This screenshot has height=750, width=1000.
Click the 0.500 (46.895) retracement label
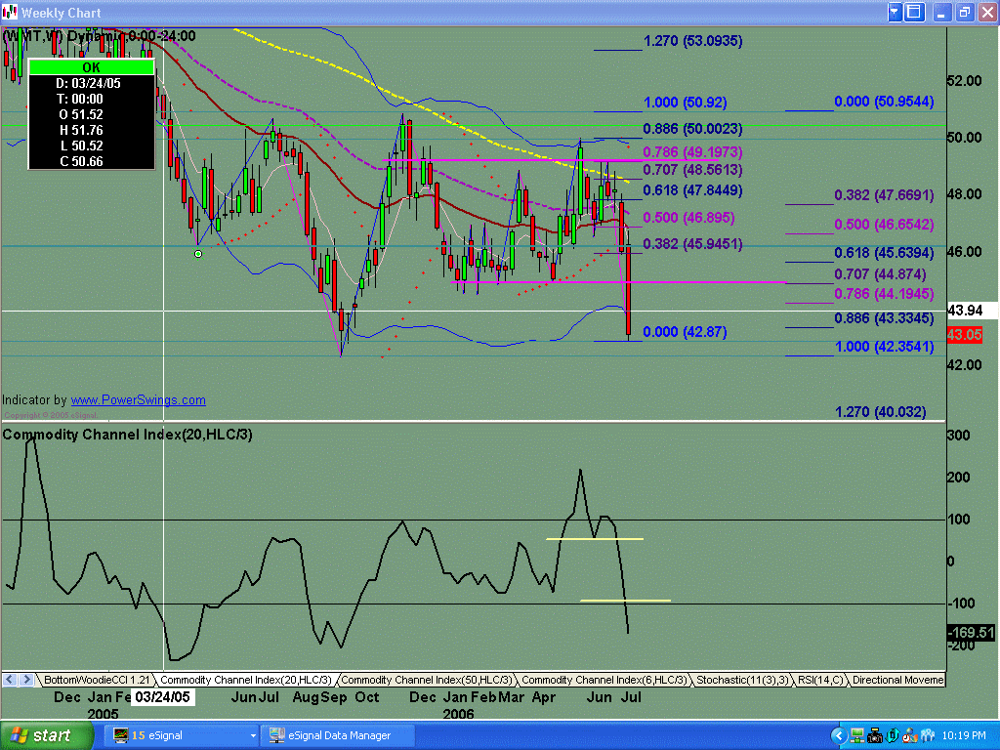[688, 218]
